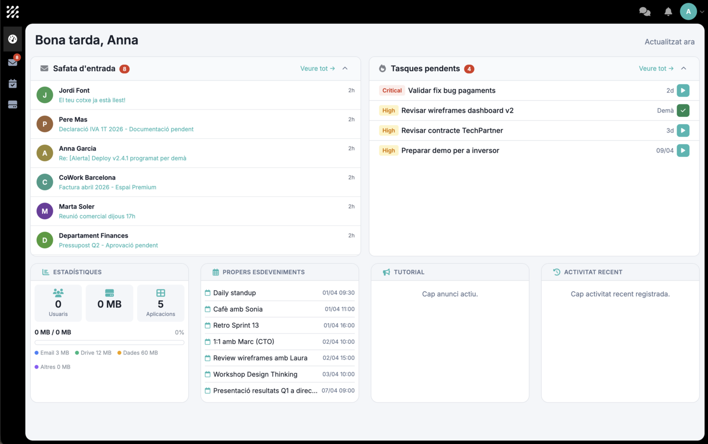The height and width of the screenshot is (444, 708).
Task: Open the Dashboard from the sidebar
Action: pos(12,38)
